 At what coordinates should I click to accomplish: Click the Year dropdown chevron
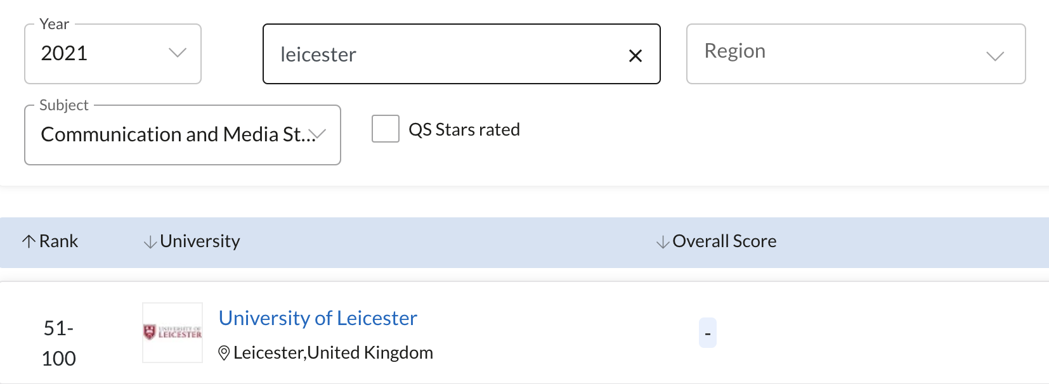coord(178,53)
